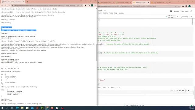Open Chrome three-dot menu in Colab window
This screenshot has height=110, width=195.
(x=193, y=6)
